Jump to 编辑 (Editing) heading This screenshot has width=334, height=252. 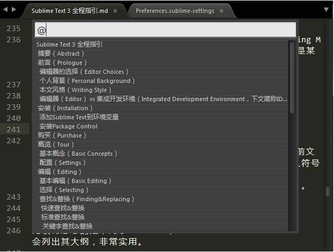coord(161,172)
